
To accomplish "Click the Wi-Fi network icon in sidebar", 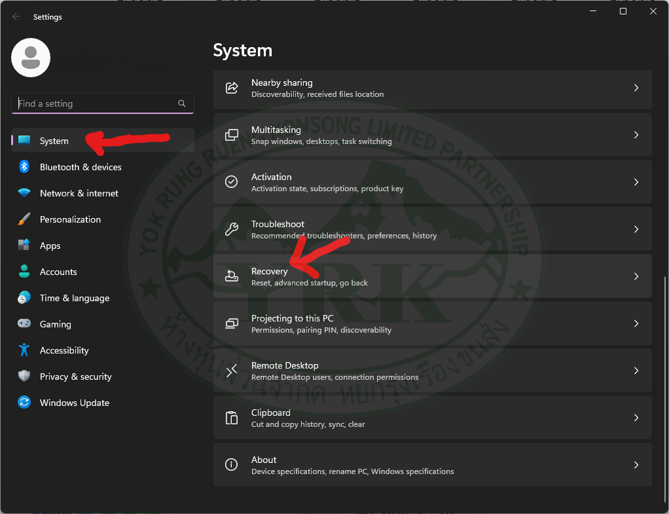I will [24, 193].
